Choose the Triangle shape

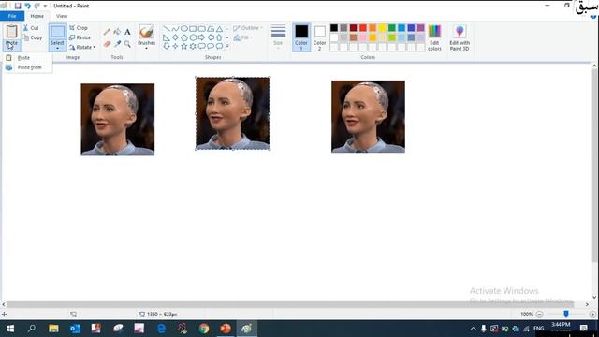[x=219, y=29]
